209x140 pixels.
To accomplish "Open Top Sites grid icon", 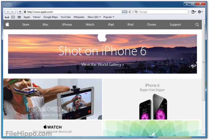I will pos(19,17).
